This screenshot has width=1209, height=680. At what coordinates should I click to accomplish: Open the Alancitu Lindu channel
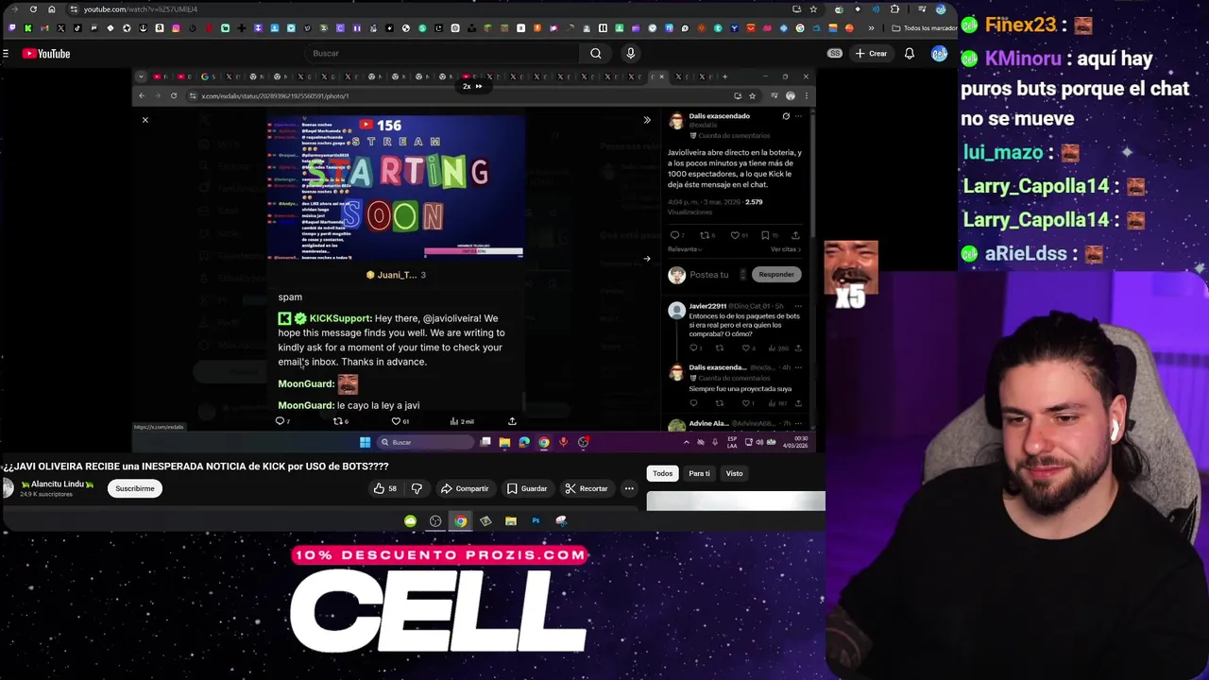(x=58, y=484)
